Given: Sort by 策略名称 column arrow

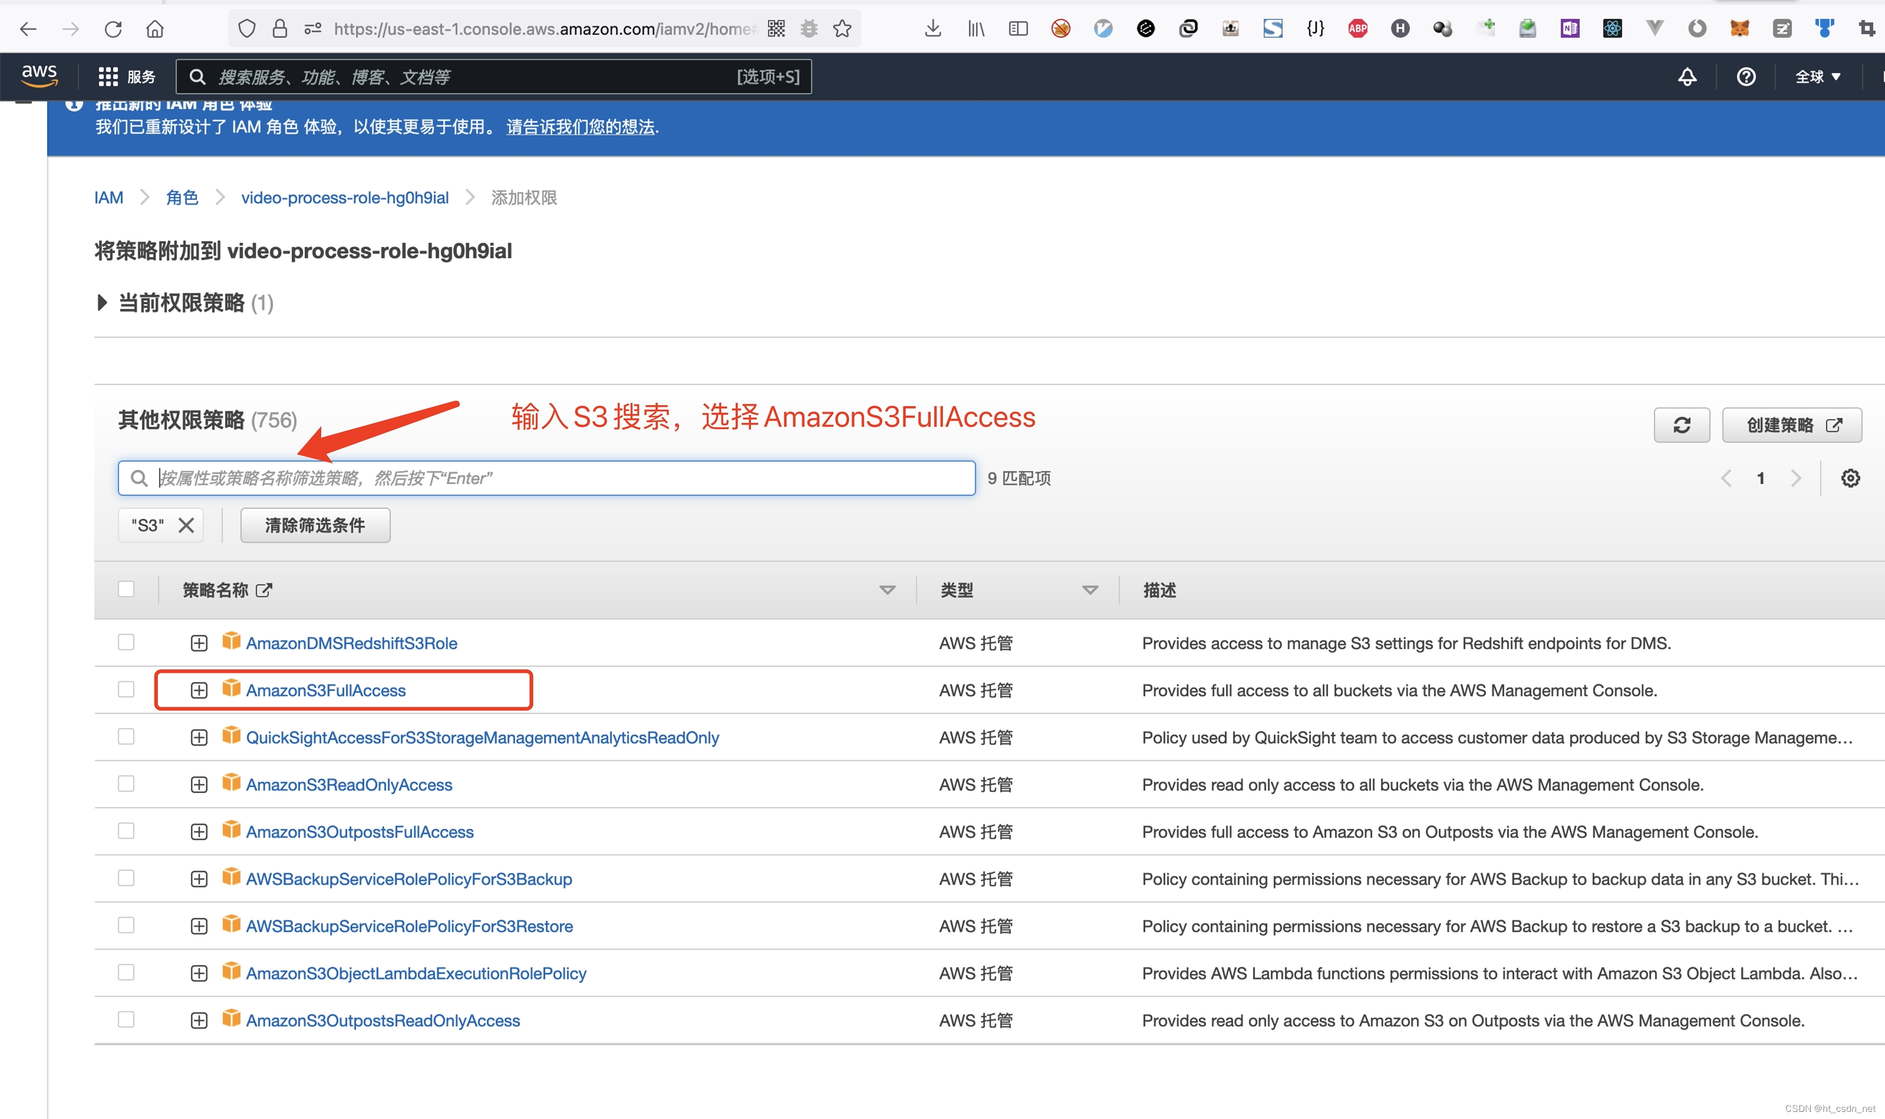Looking at the screenshot, I should click(x=887, y=590).
